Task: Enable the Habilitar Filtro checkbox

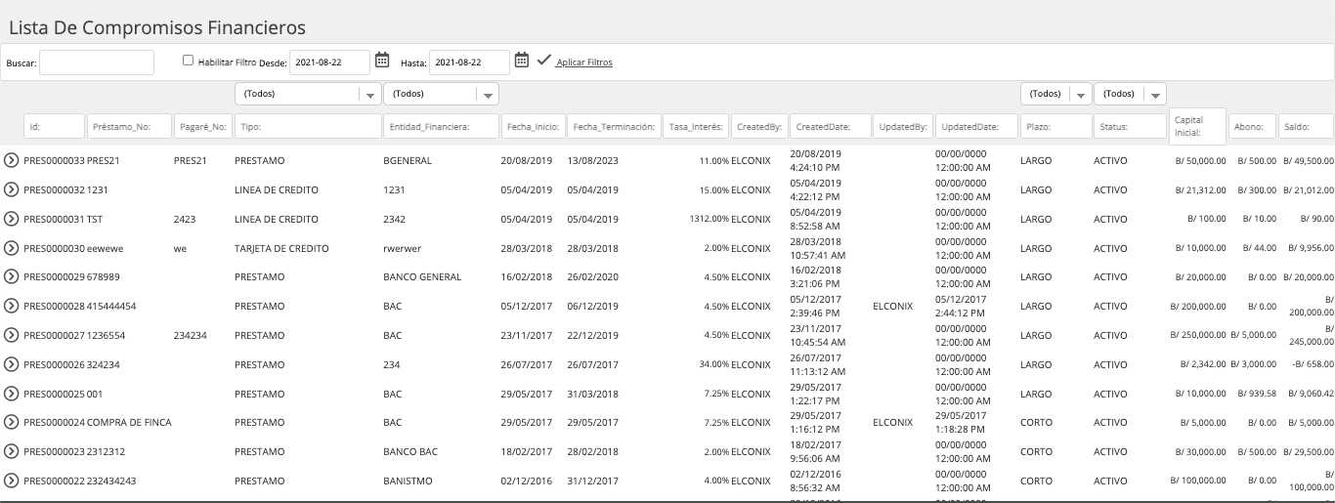Action: coord(189,60)
